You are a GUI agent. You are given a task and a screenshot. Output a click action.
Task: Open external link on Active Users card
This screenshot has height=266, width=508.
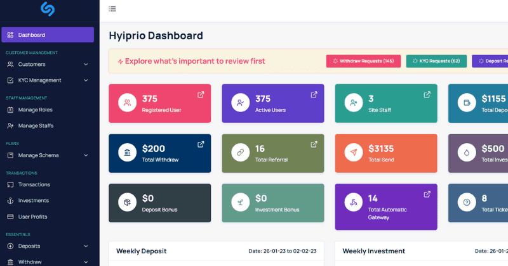314,95
